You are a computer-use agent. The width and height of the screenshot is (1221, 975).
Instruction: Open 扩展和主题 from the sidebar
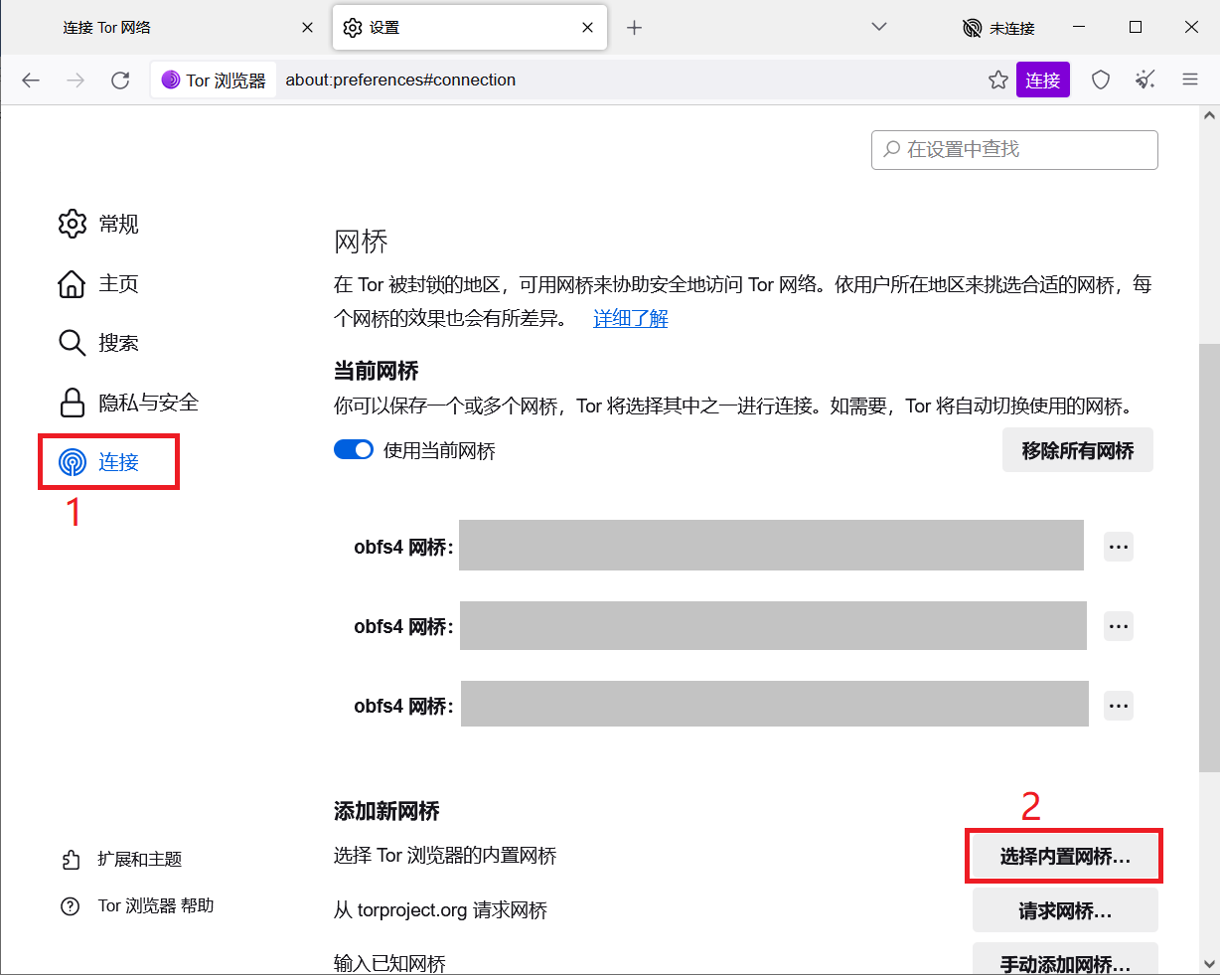[x=122, y=860]
